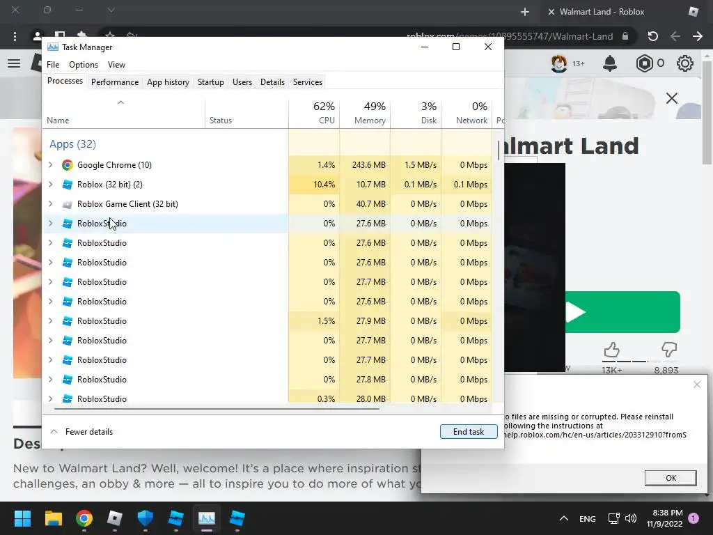Switch to the Users tab
713x535 pixels.
coord(242,82)
